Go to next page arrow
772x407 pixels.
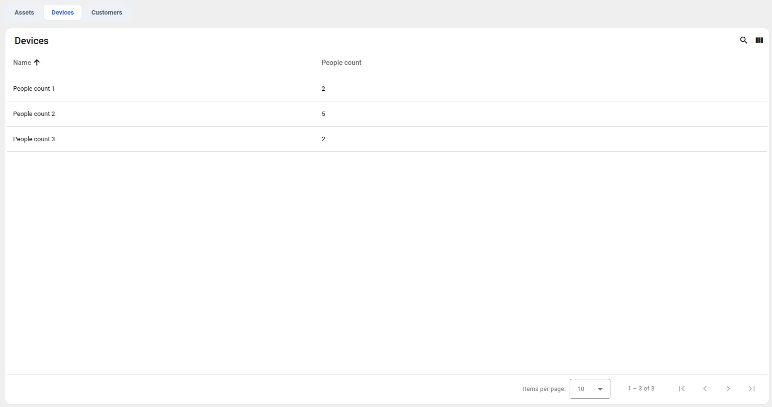click(728, 389)
